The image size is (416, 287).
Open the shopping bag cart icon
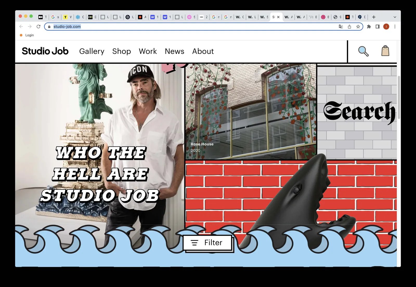(385, 51)
